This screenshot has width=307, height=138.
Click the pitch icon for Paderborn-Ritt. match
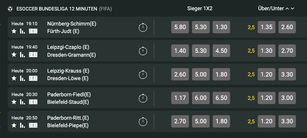pos(33,125)
